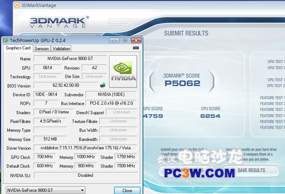
Task: Click the Memory Size field 512 MB
Action: (50, 139)
